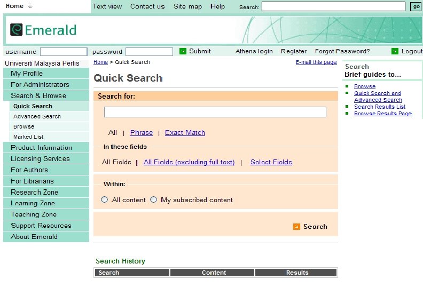The image size is (423, 288).
Task: Click the Logout text link
Action: pyautogui.click(x=412, y=51)
